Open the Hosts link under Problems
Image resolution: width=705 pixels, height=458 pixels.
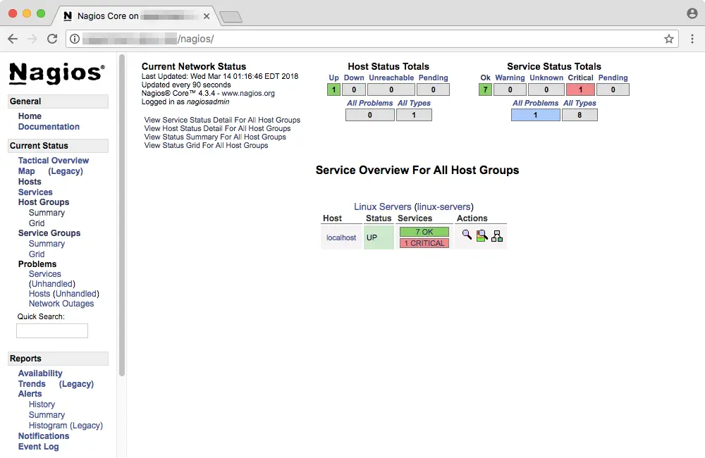pyautogui.click(x=39, y=294)
